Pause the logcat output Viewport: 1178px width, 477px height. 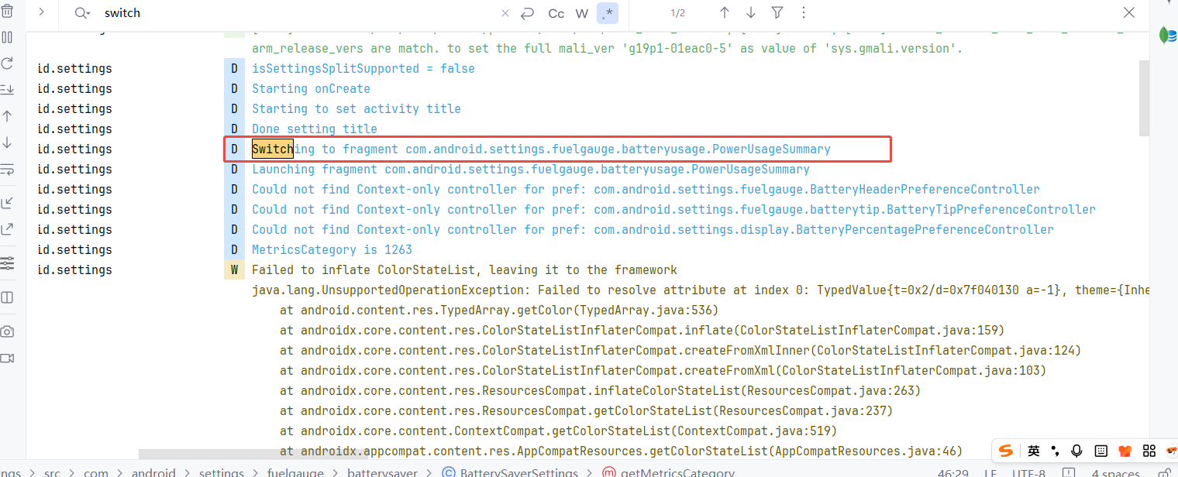point(7,37)
